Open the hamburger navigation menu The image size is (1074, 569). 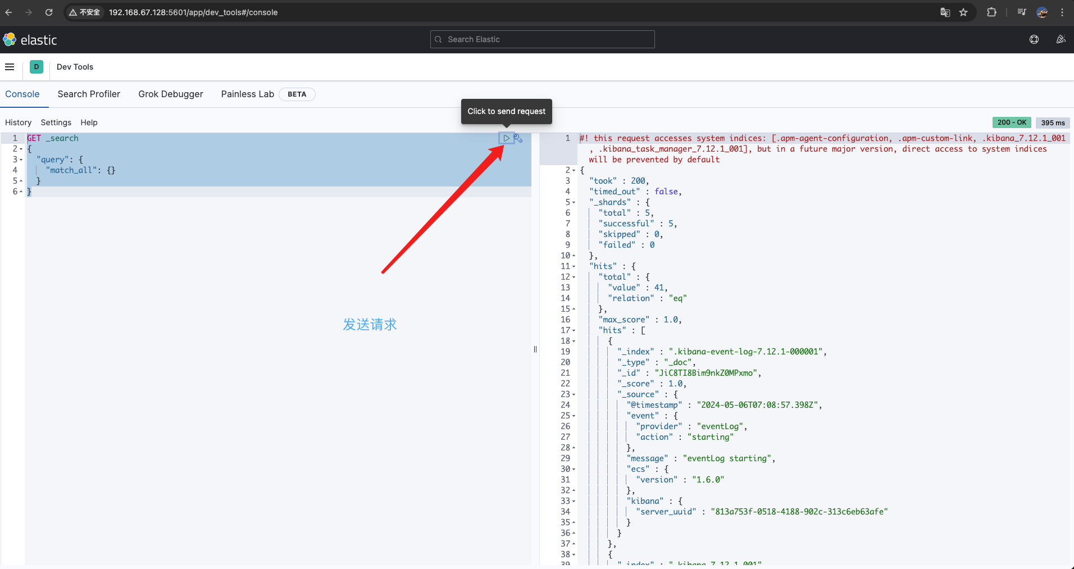pos(10,67)
